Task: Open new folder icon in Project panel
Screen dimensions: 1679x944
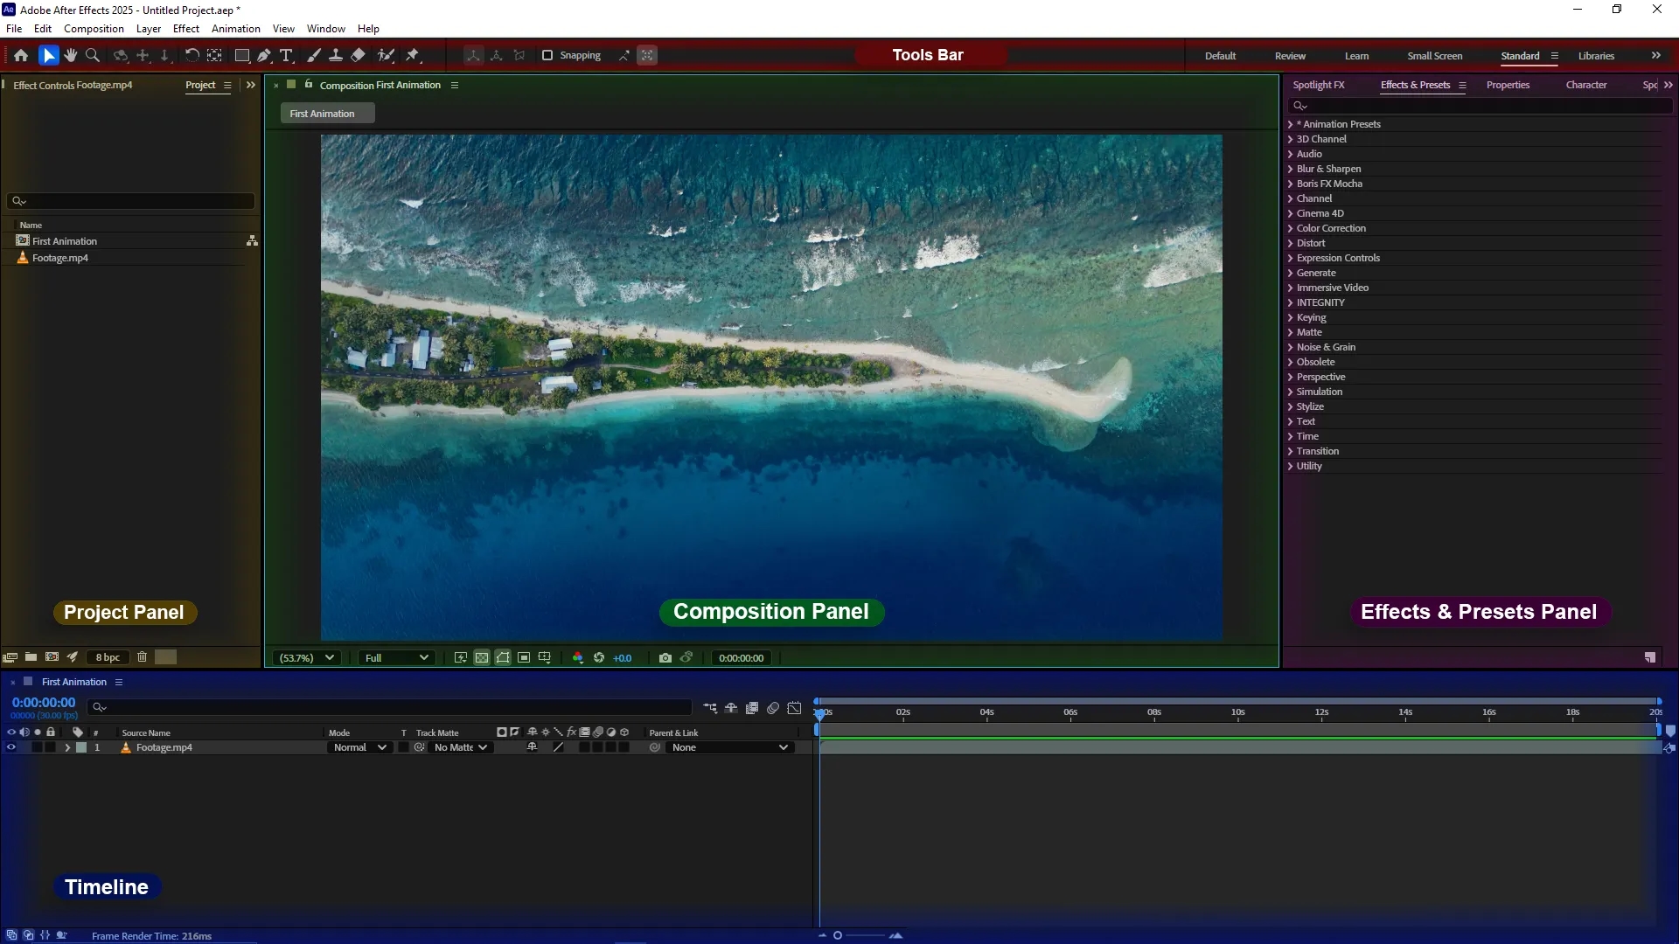Action: (31, 657)
